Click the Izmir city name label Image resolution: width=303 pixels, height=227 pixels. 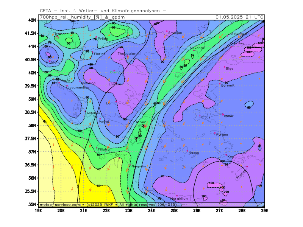pyautogui.click(x=229, y=116)
